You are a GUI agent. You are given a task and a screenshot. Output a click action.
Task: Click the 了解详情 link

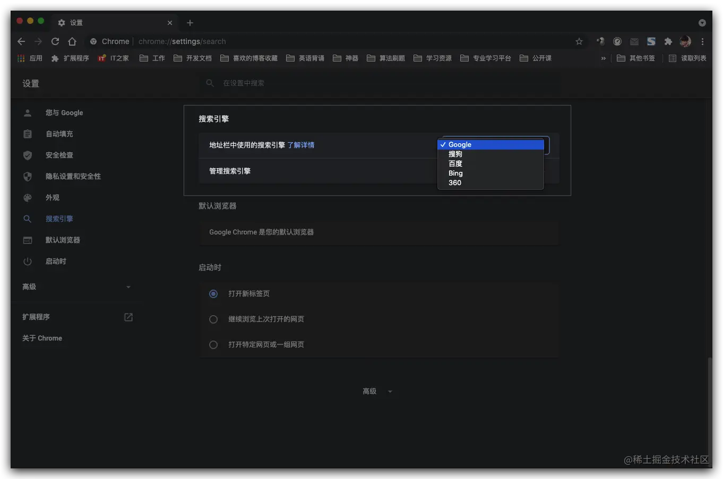(x=300, y=145)
